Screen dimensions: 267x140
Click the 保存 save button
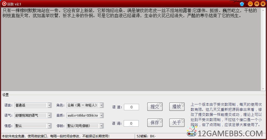(x=155, y=123)
